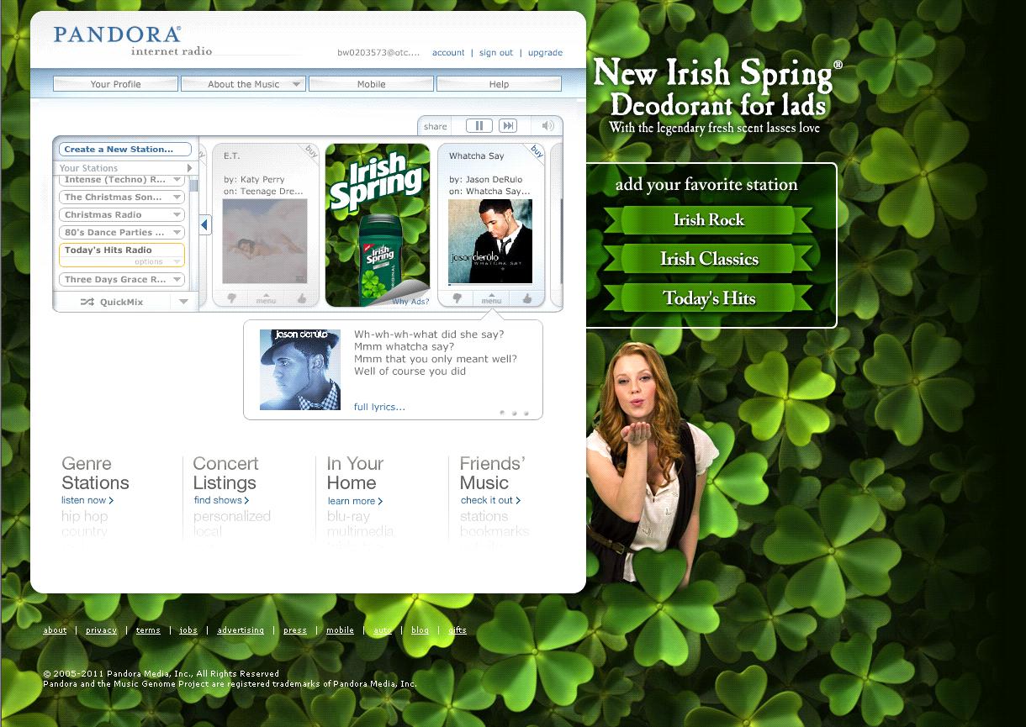Open the full lyrics link

(379, 407)
